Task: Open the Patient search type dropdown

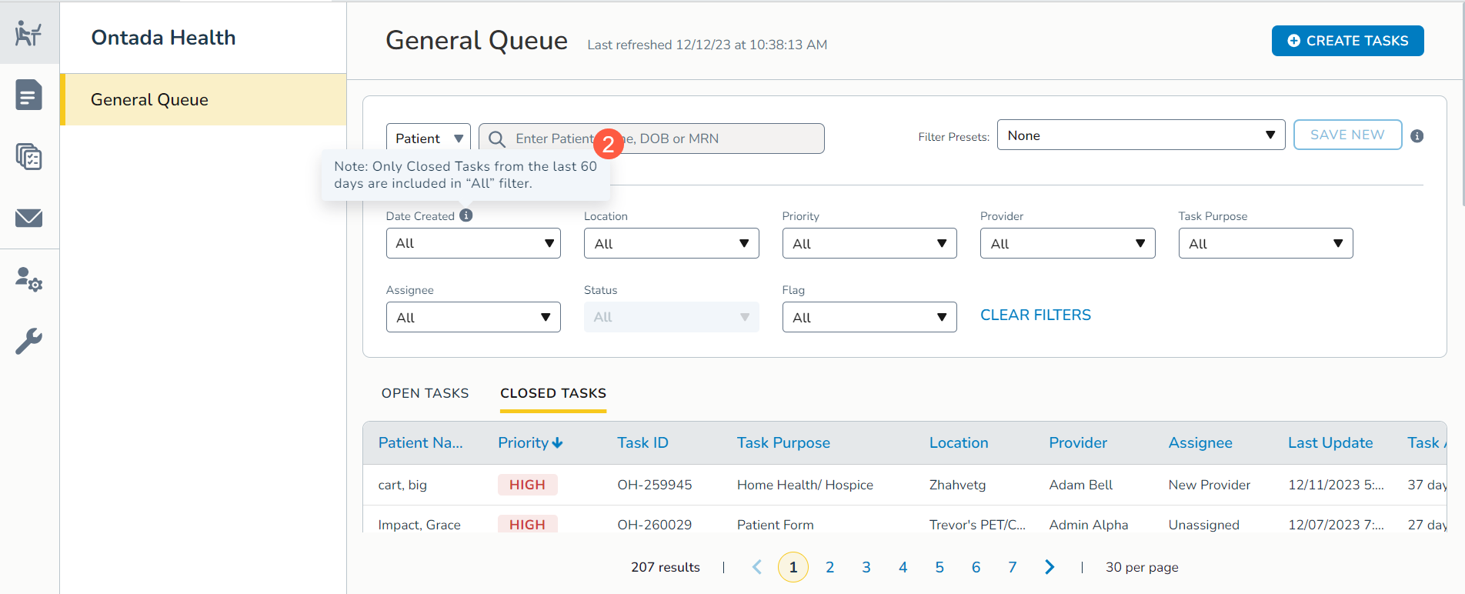Action: (428, 138)
